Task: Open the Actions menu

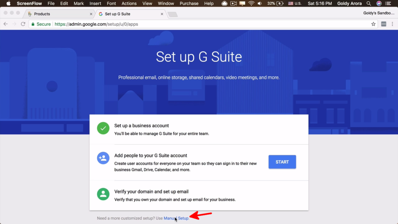Action: coord(129,3)
